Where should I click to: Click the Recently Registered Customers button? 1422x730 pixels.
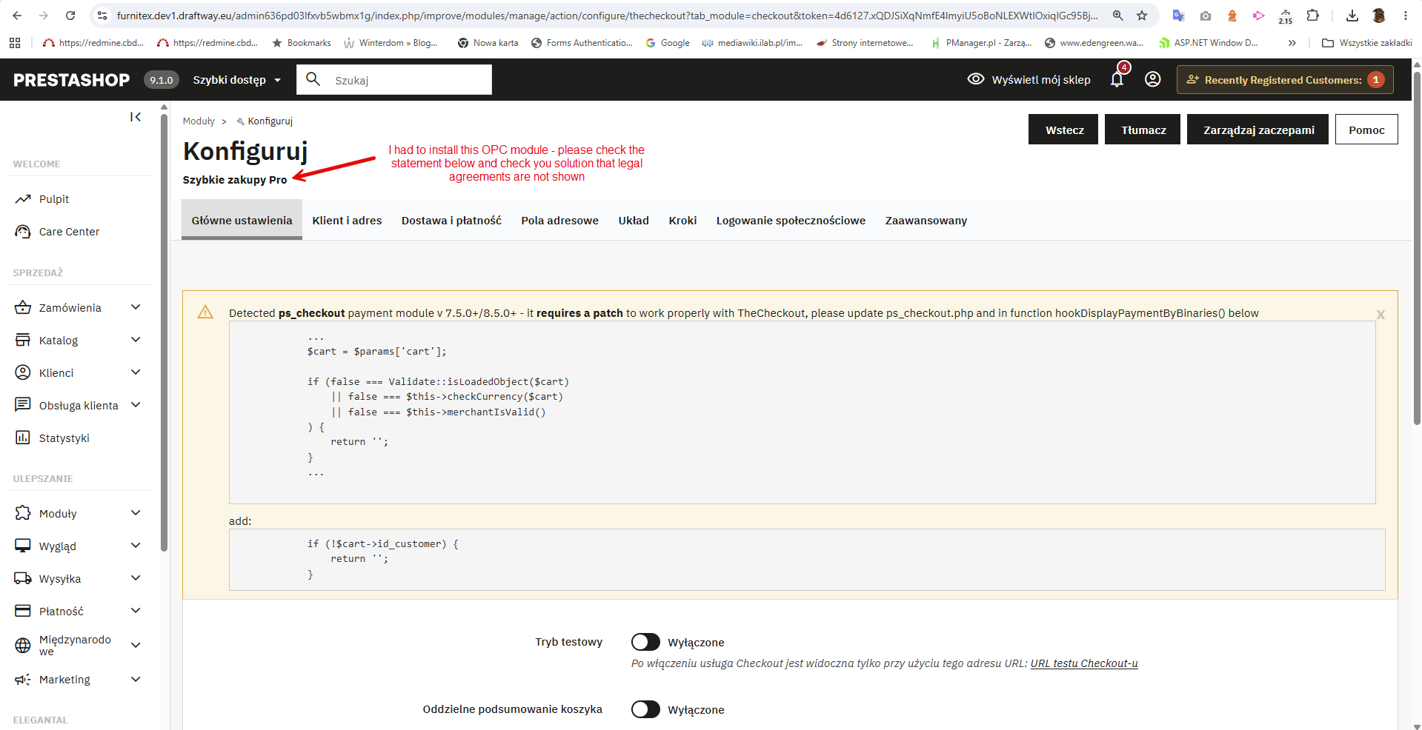(x=1285, y=80)
